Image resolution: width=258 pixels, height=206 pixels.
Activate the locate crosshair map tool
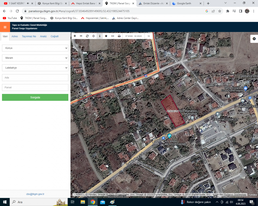tap(93, 36)
